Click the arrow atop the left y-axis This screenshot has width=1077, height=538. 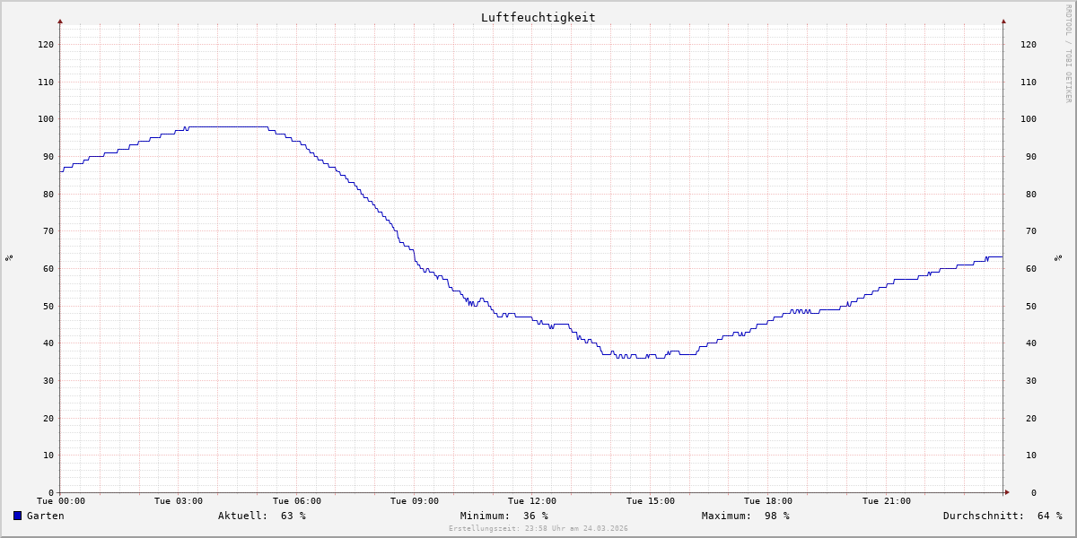[x=60, y=21]
